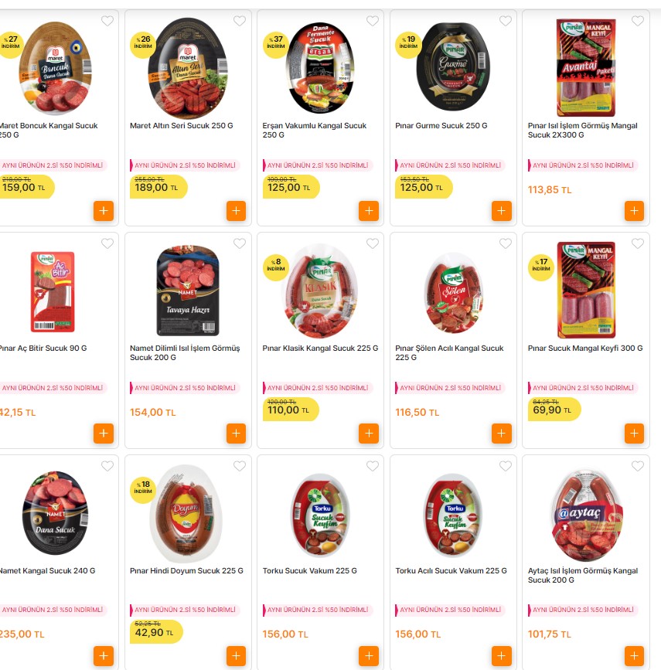Add Aytaç Kangal Sucuk 200 G to cart
The image size is (661, 670).
pyautogui.click(x=634, y=656)
